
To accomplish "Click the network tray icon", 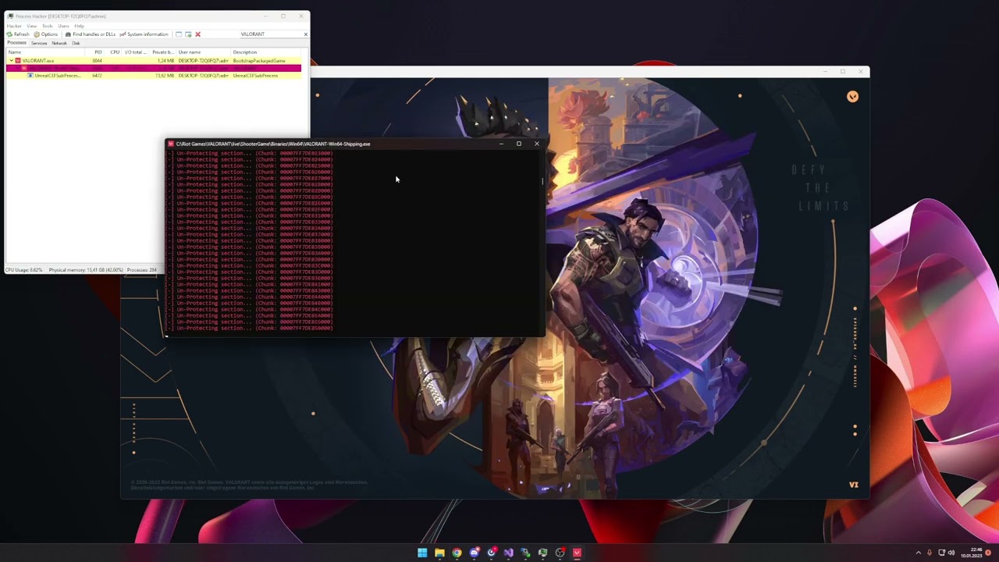I will click(x=941, y=553).
